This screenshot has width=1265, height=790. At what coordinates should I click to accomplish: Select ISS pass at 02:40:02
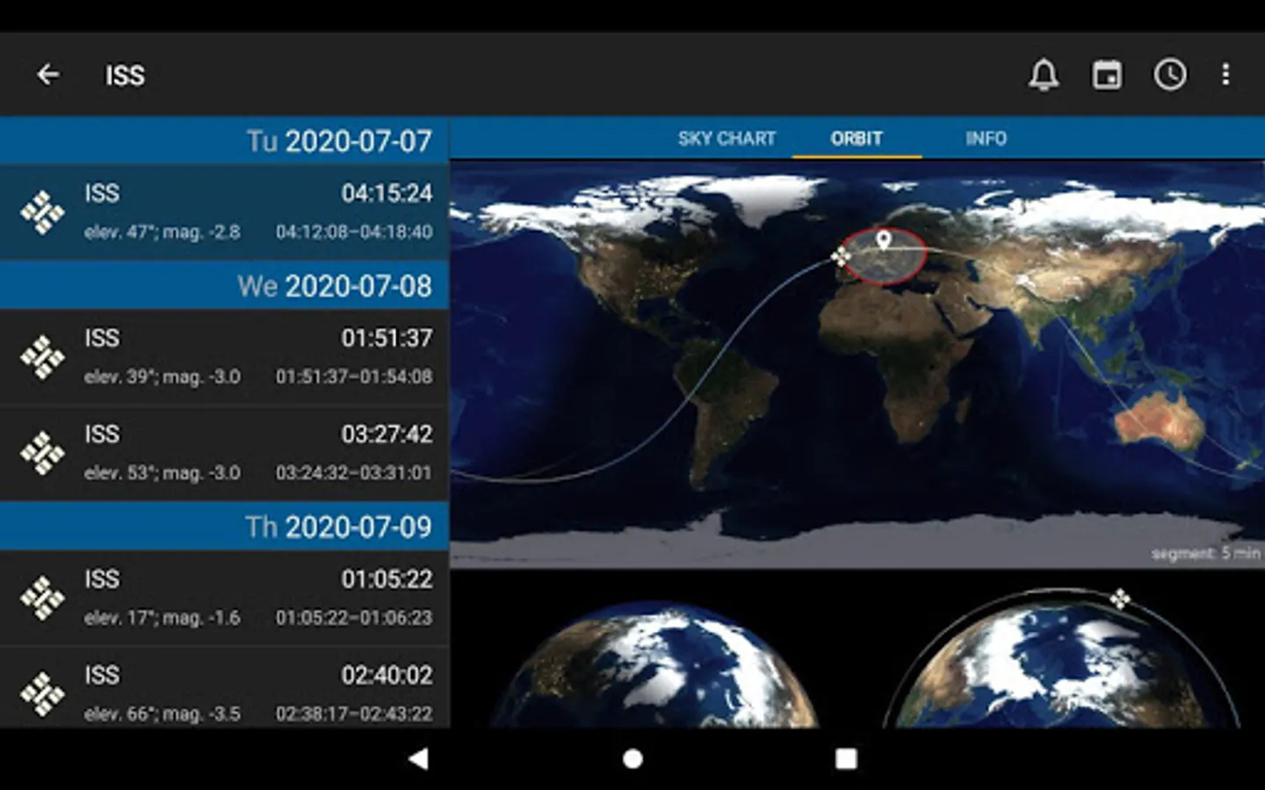click(225, 688)
